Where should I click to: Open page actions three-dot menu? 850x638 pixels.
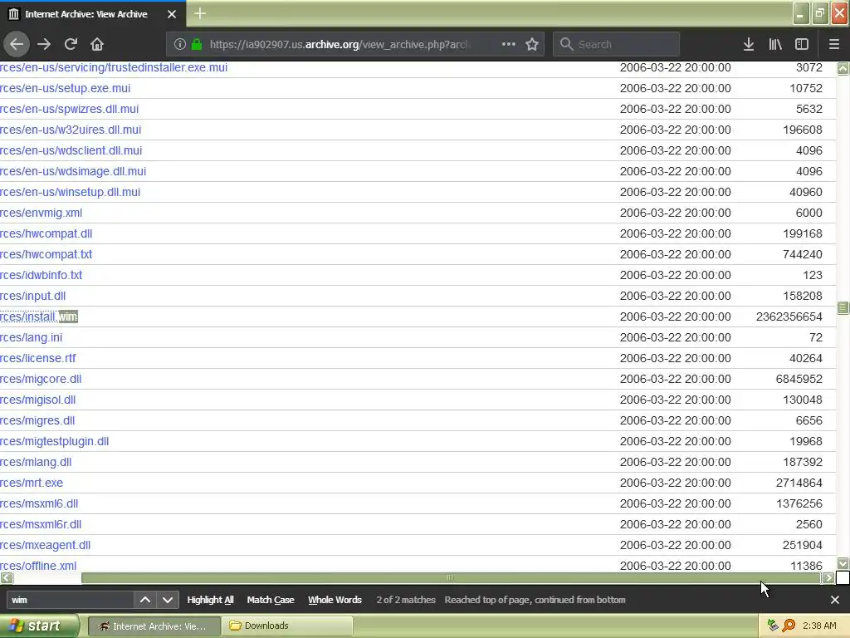tap(509, 44)
